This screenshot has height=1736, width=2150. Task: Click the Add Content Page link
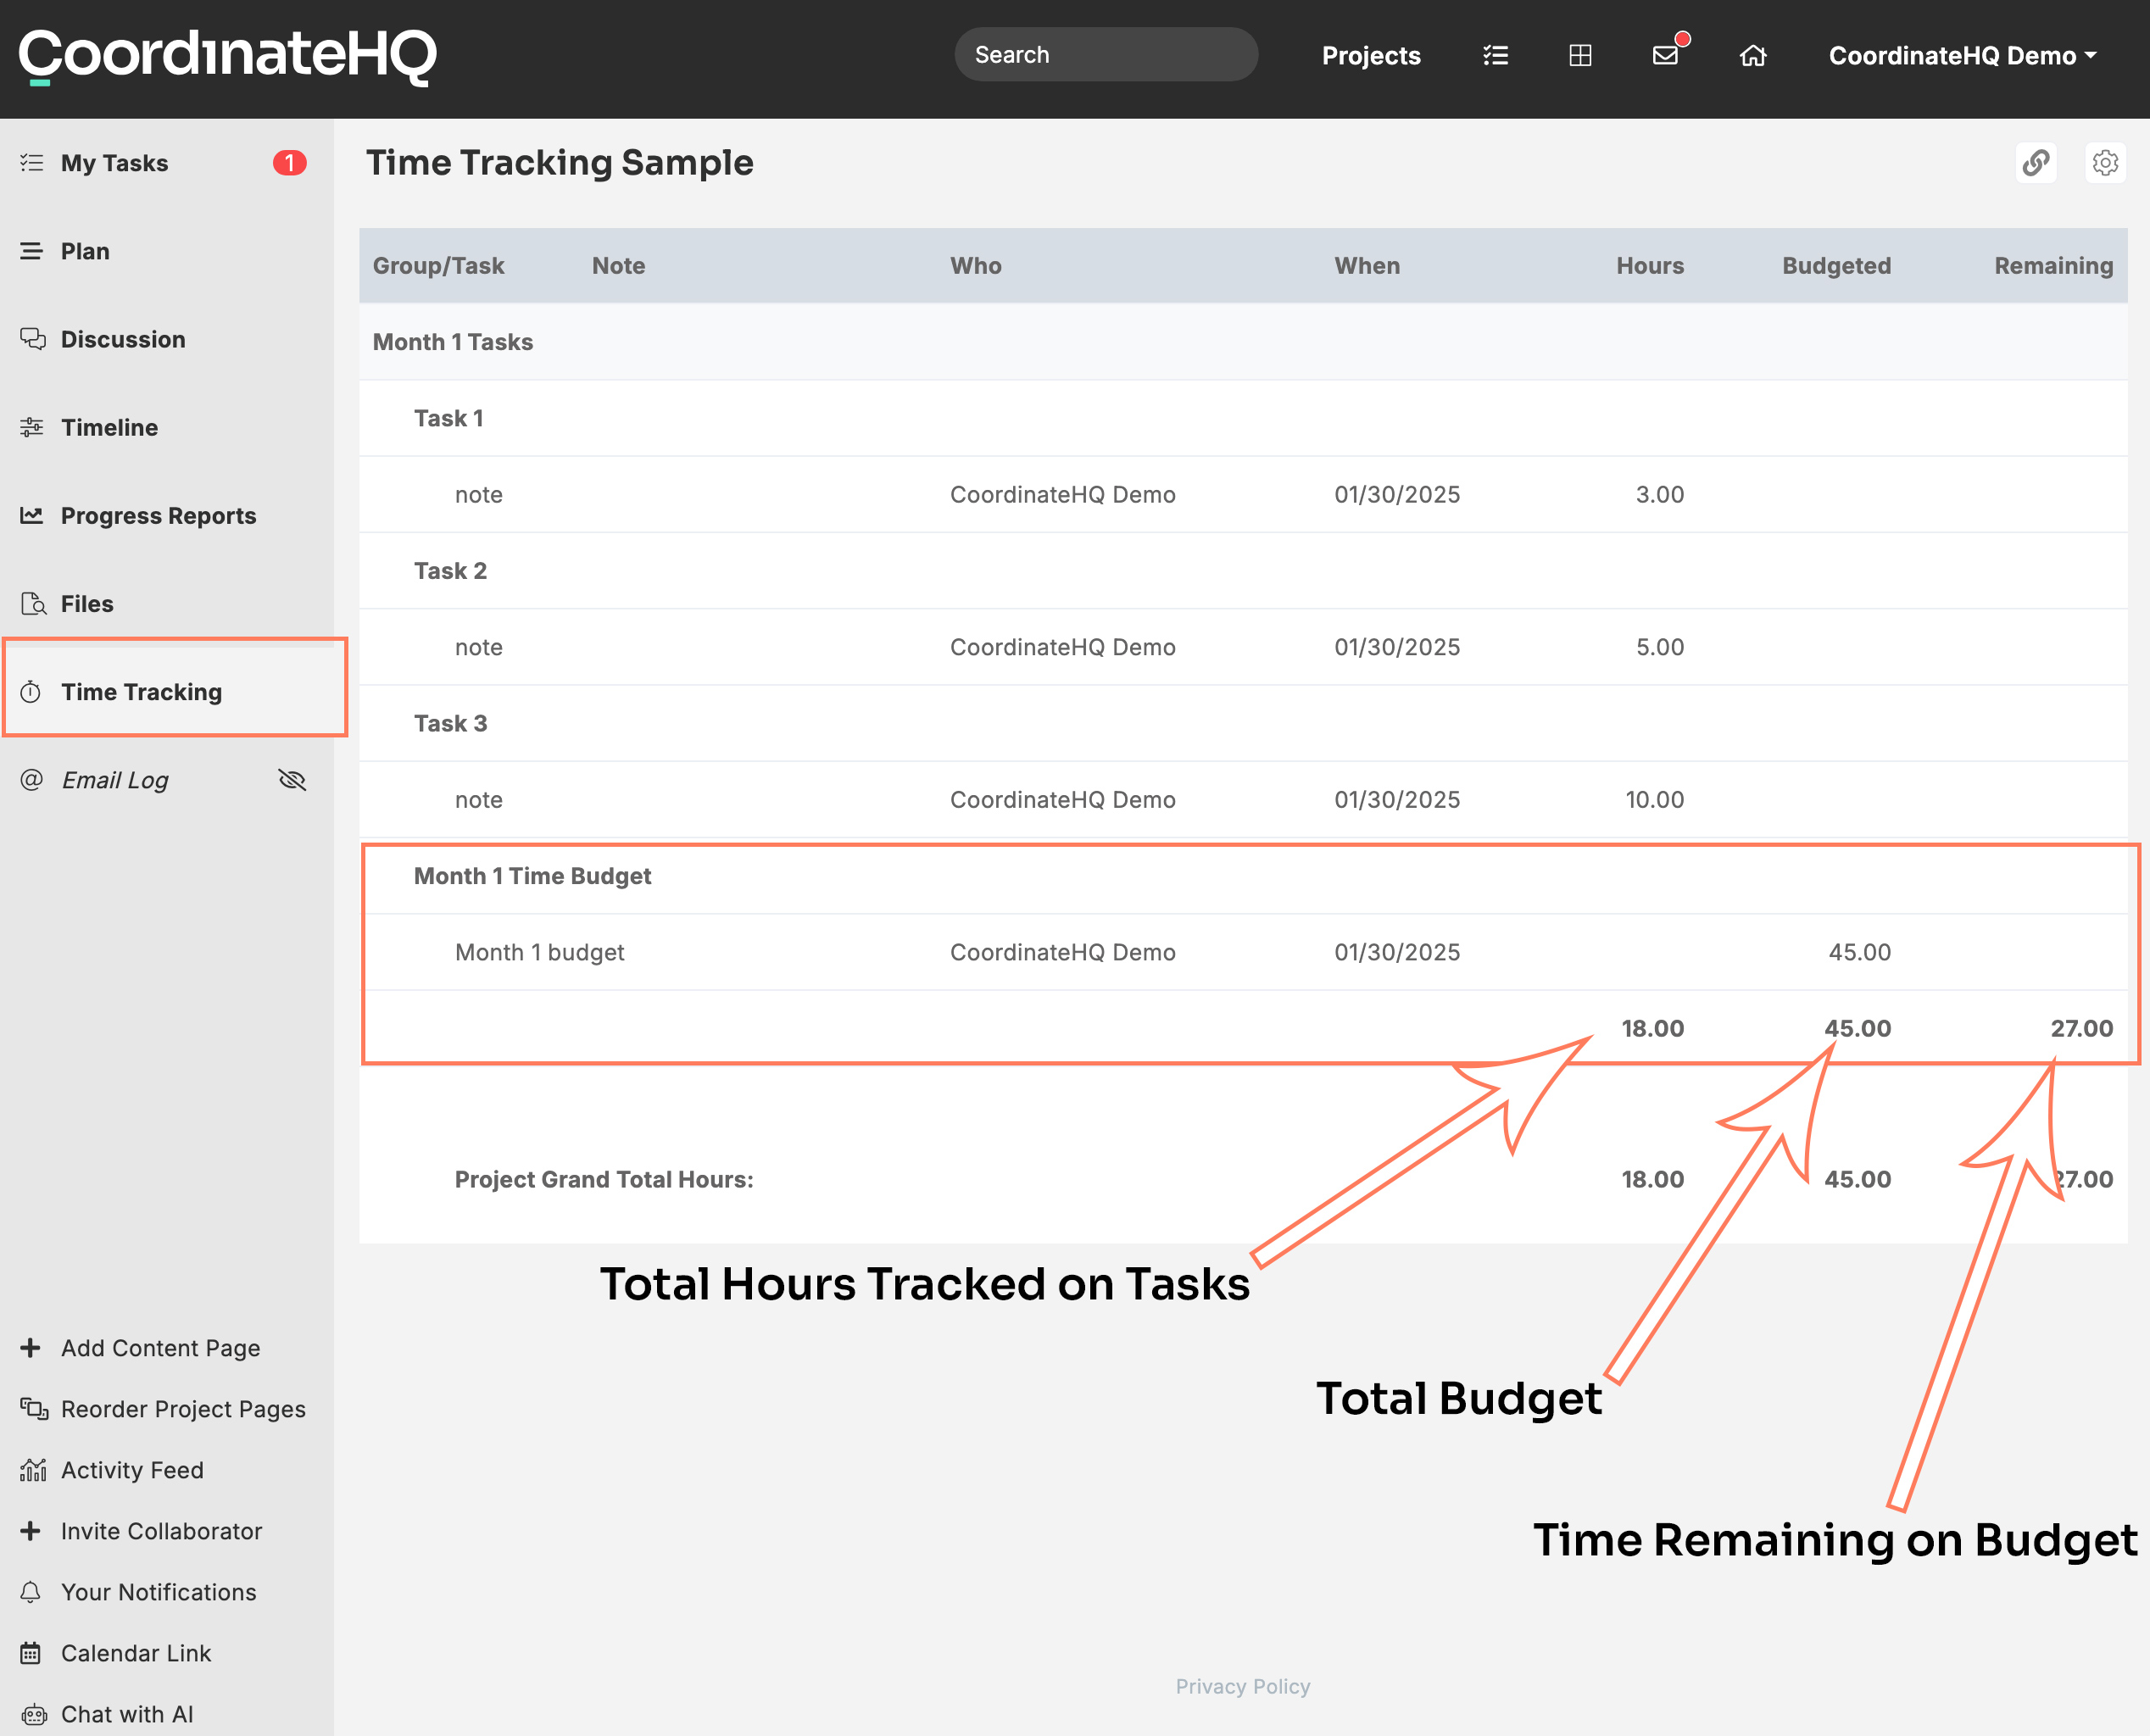[x=160, y=1348]
